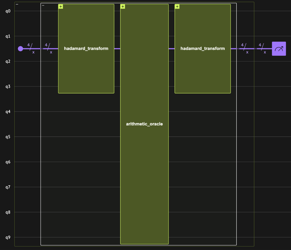
Task: Click the 4/x bus-width marker beside input node
Action: coord(31,48)
